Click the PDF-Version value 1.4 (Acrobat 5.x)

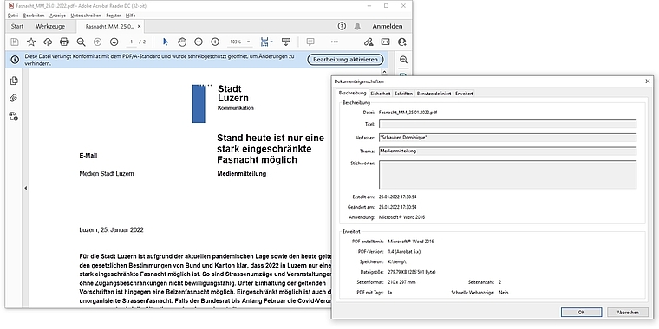(403, 252)
